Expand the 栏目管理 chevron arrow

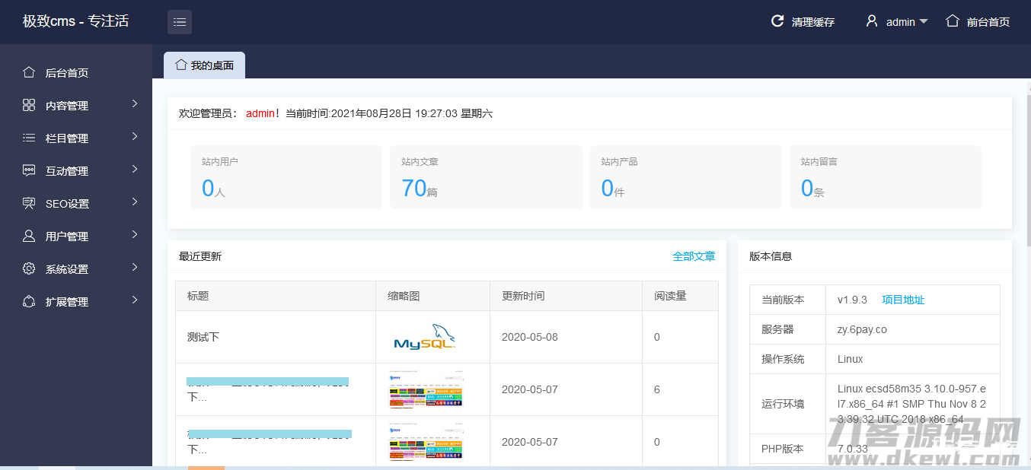(135, 136)
